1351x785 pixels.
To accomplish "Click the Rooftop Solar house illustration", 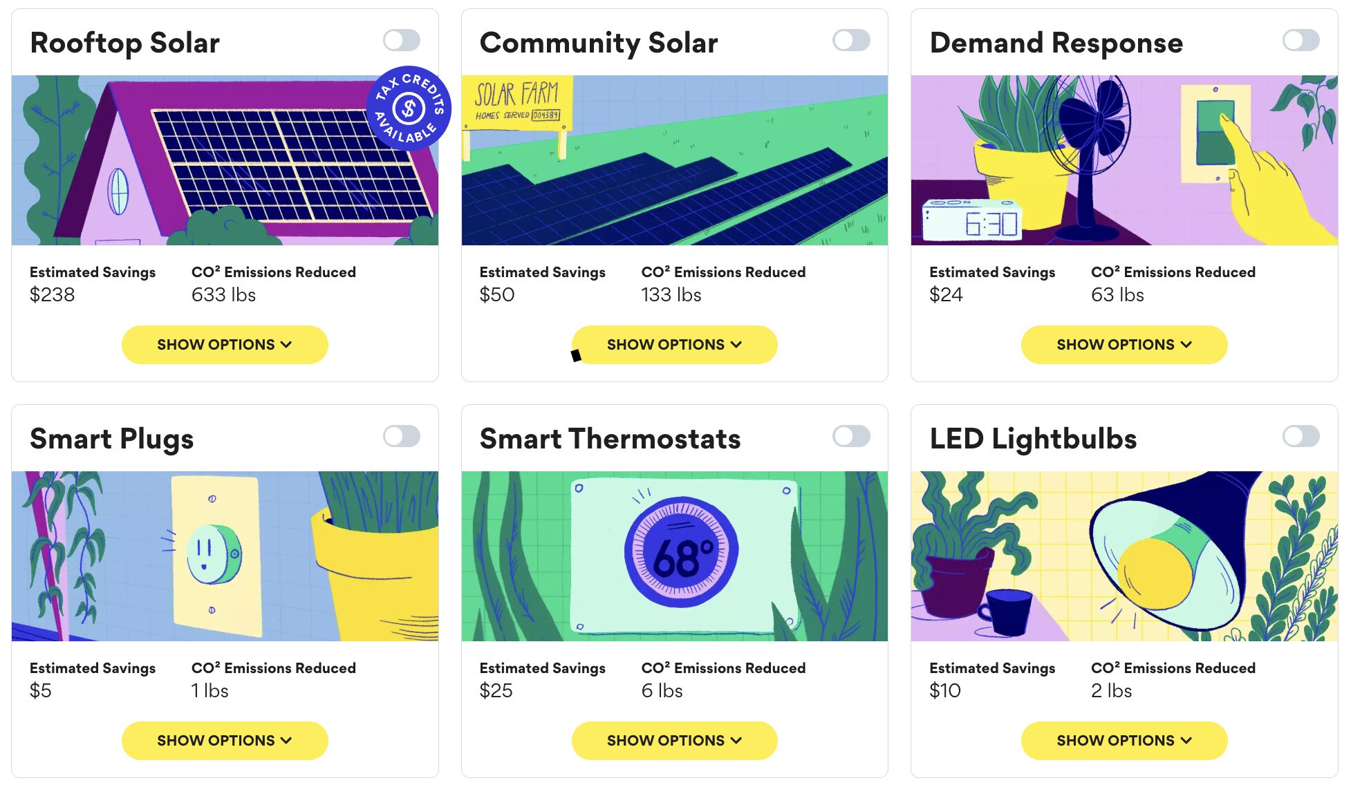I will (225, 160).
